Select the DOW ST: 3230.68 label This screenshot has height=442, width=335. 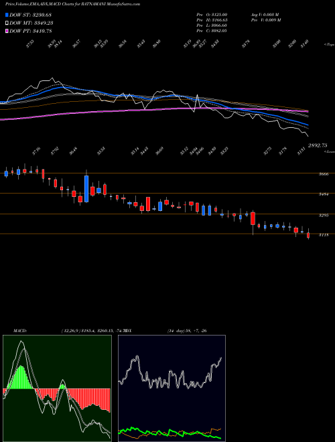pyautogui.click(x=30, y=15)
